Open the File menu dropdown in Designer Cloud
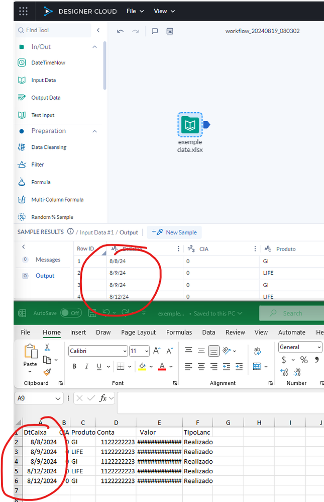 click(135, 11)
